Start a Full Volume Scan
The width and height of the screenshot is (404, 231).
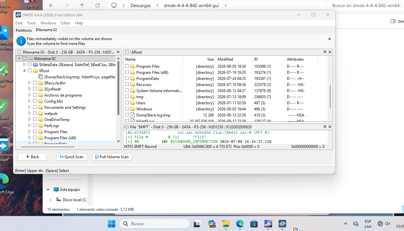click(112, 157)
